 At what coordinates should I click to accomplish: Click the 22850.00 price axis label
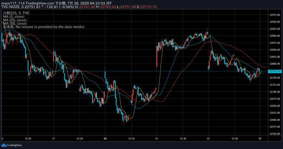click(x=275, y=50)
